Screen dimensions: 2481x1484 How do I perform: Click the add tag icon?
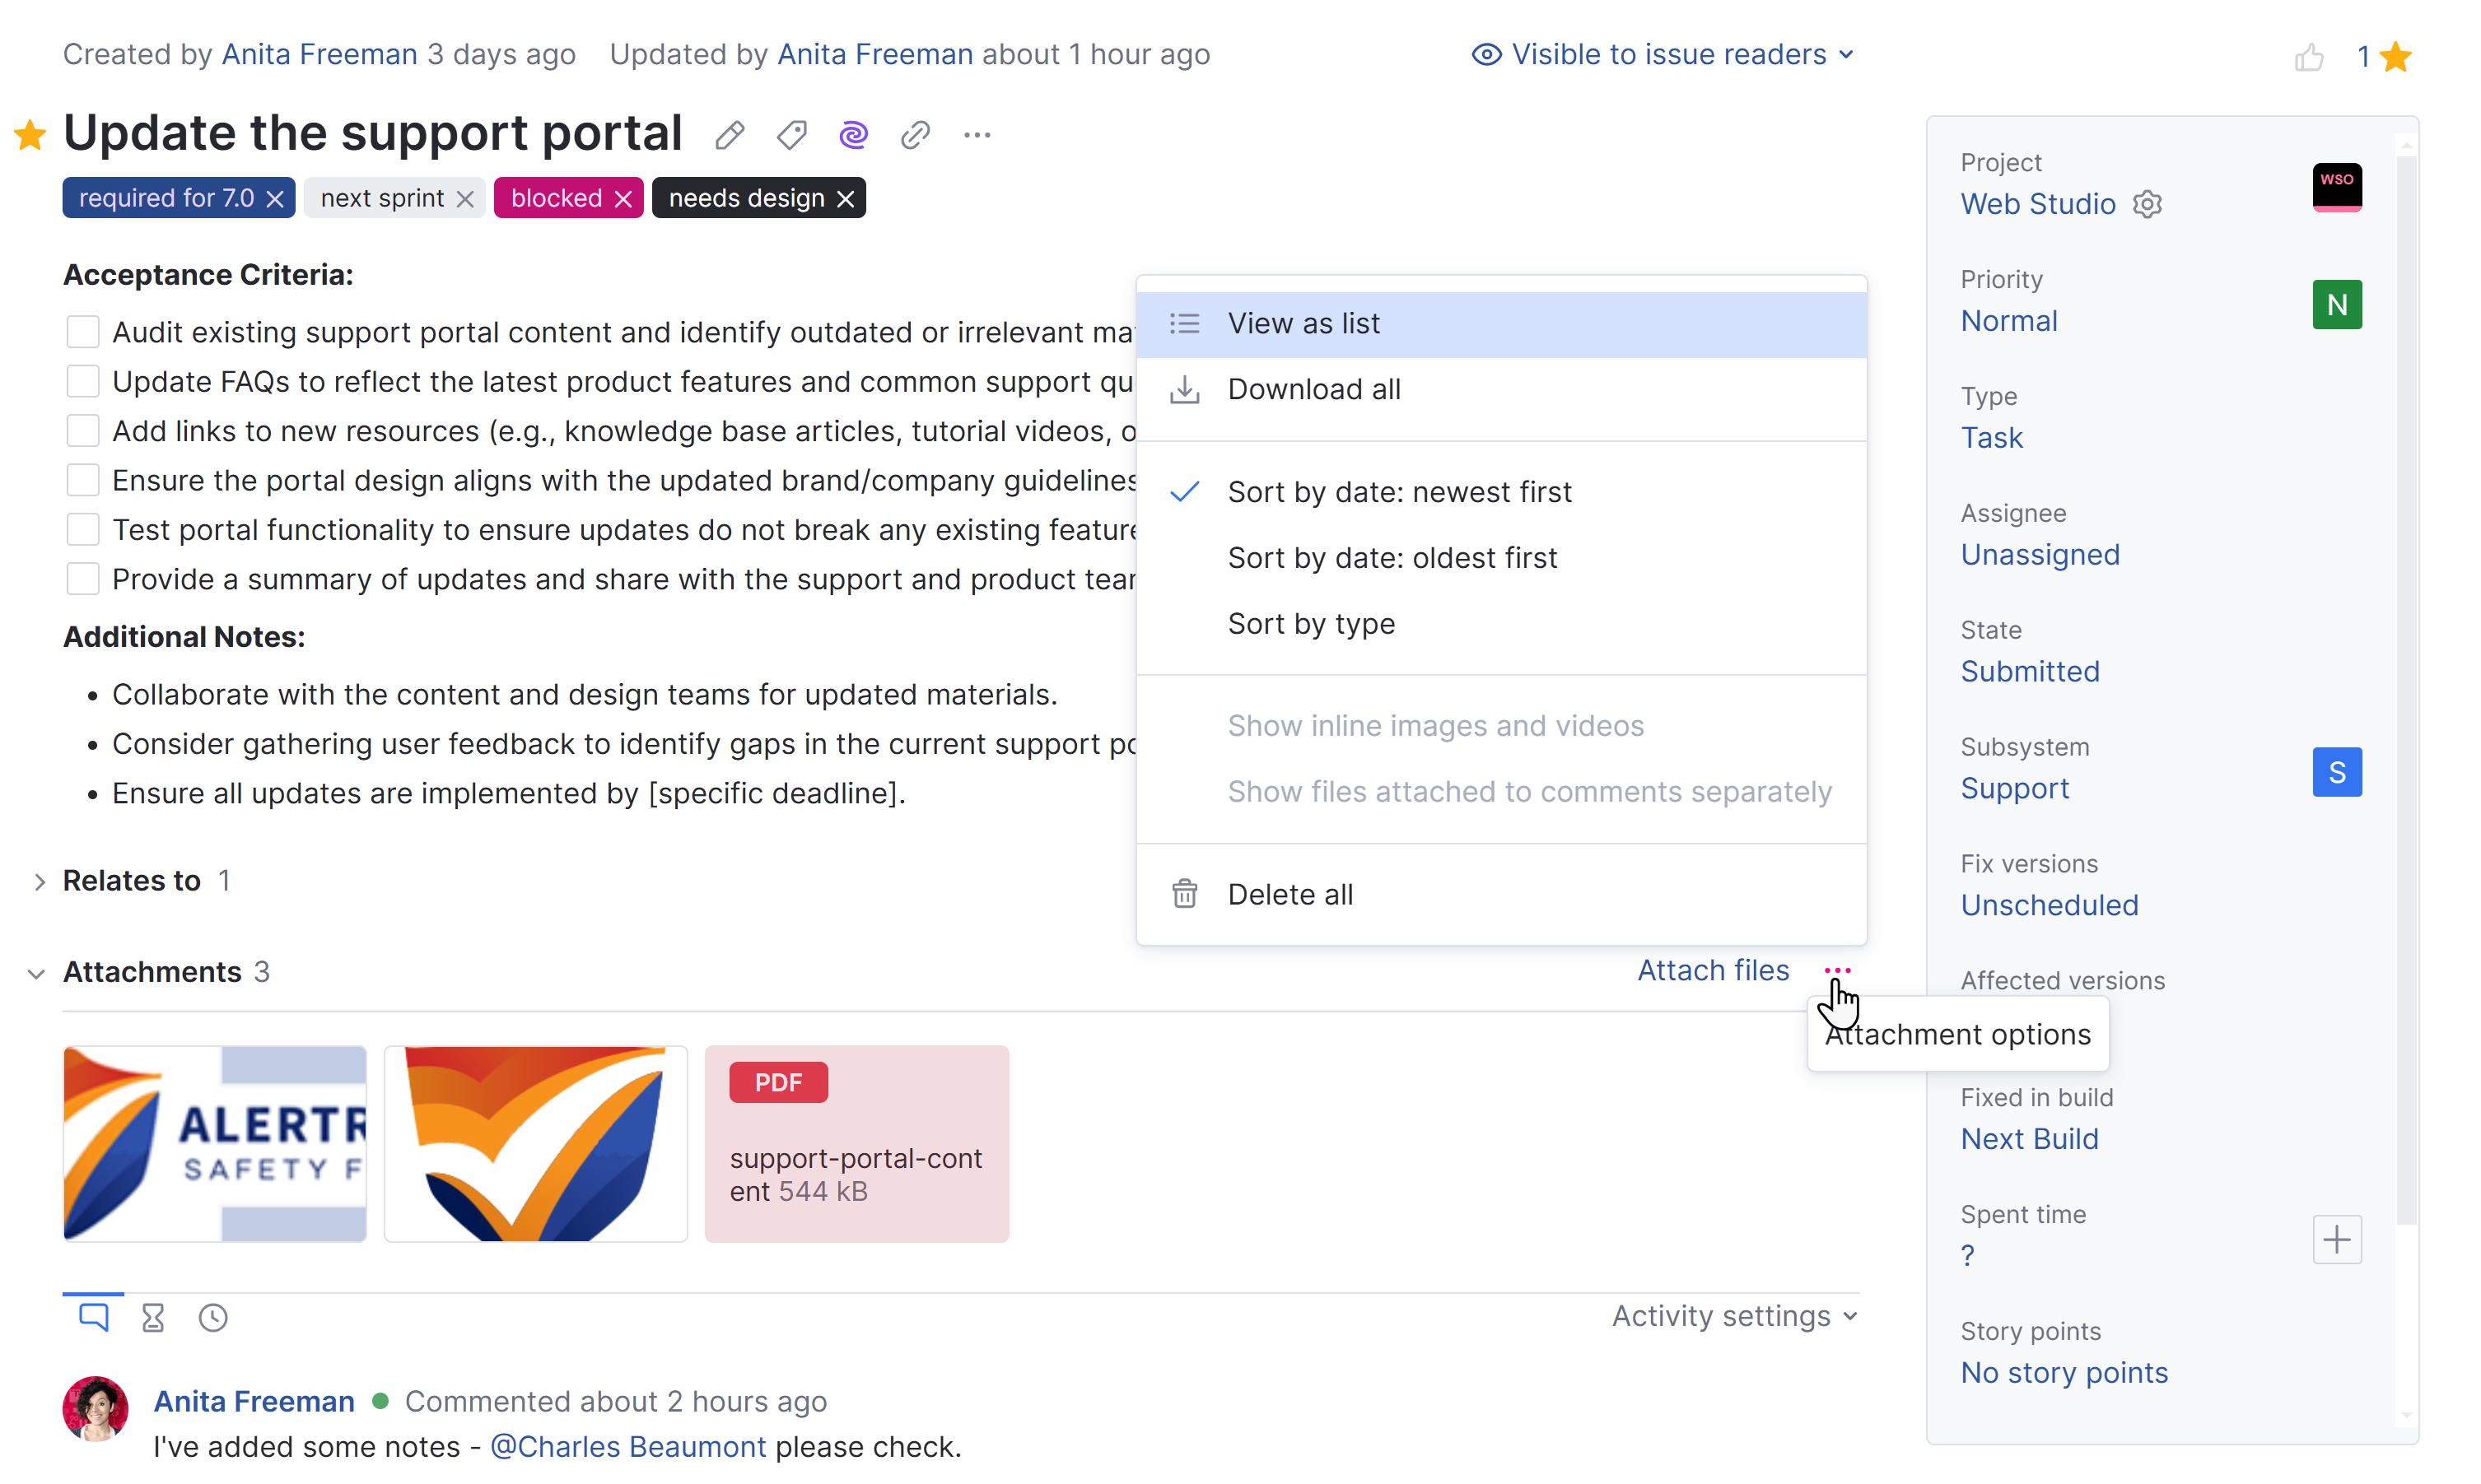point(791,135)
